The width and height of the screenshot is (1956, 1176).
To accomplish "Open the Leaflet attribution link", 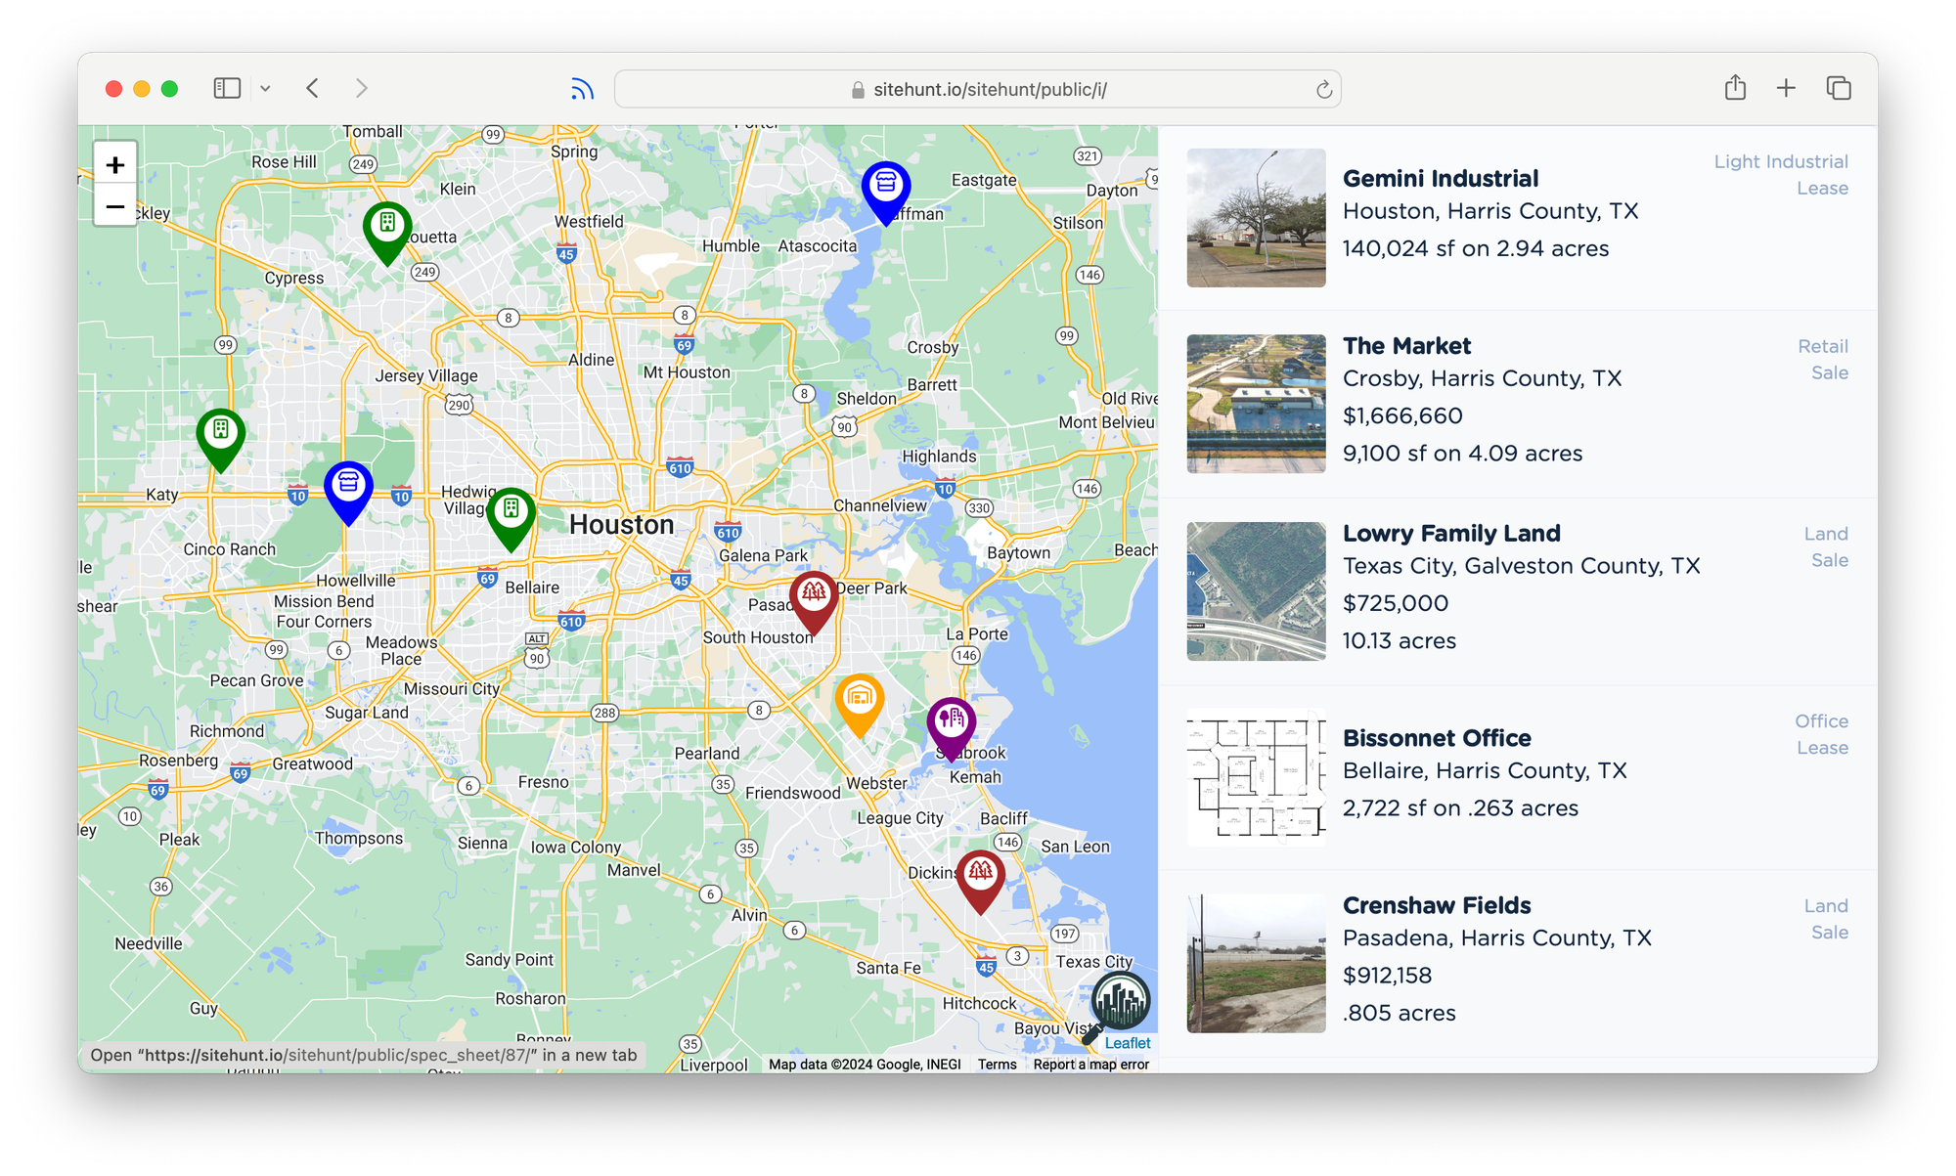I will coord(1127,1043).
